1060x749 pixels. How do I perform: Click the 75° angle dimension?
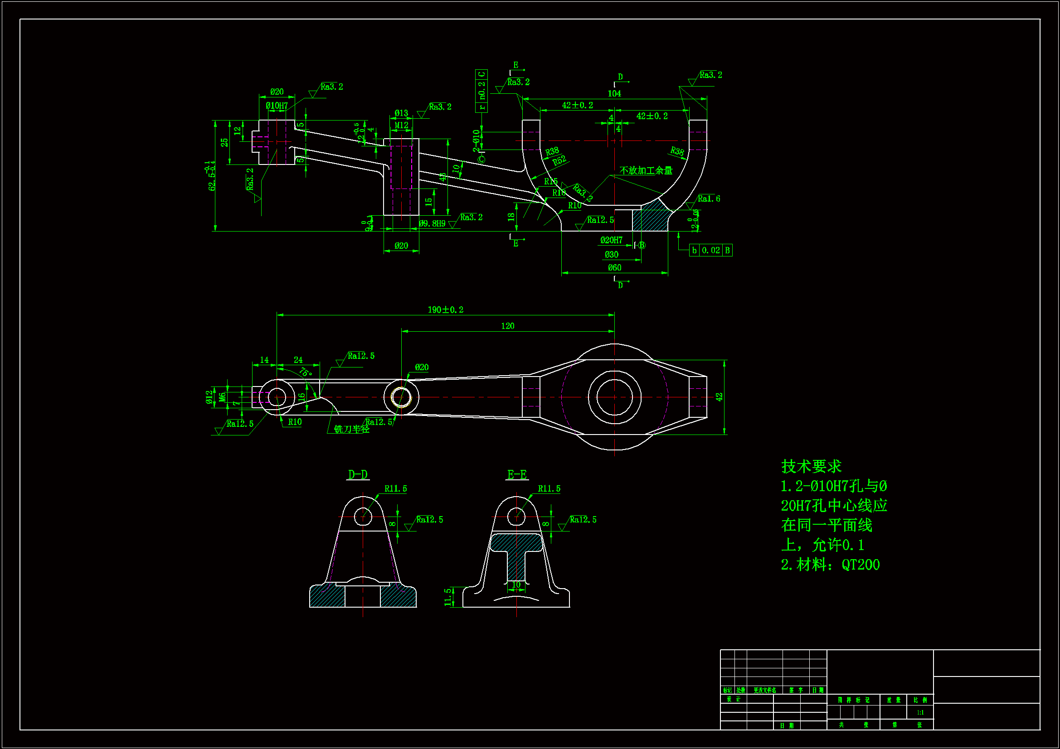point(306,372)
